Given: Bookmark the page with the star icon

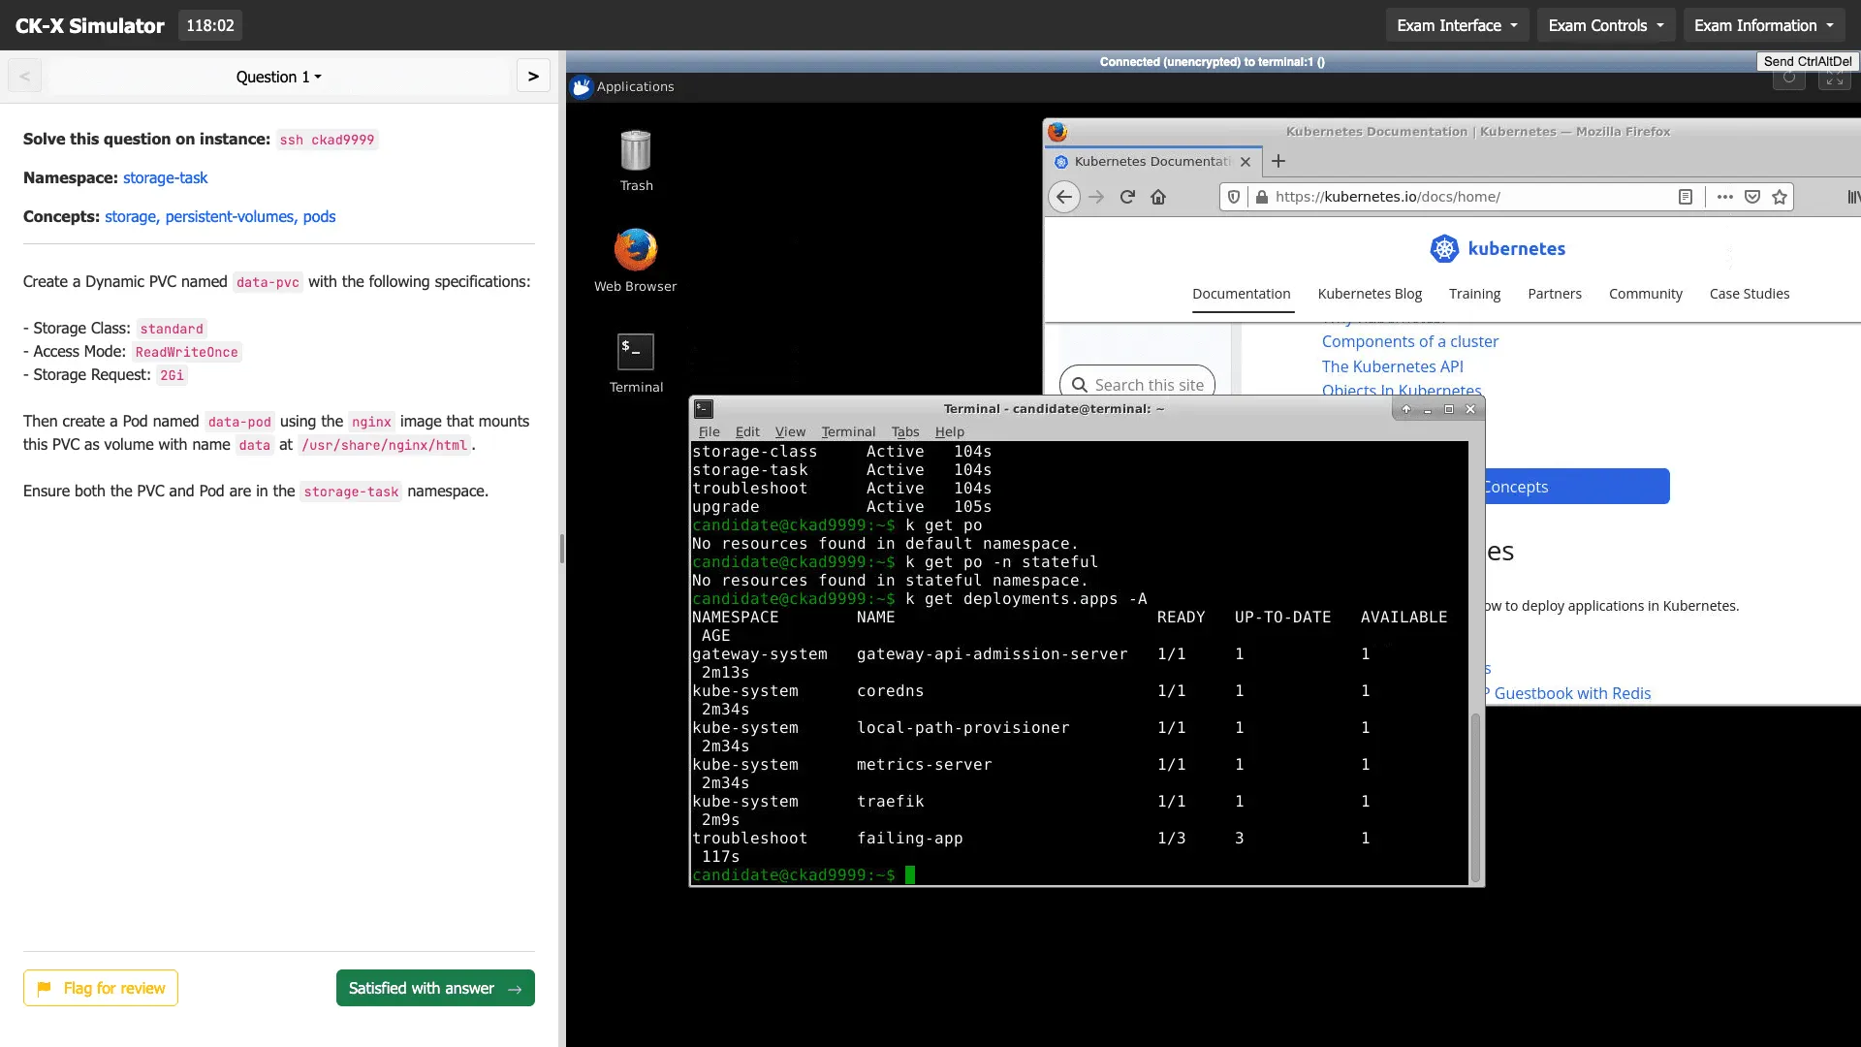Looking at the screenshot, I should click(1780, 197).
